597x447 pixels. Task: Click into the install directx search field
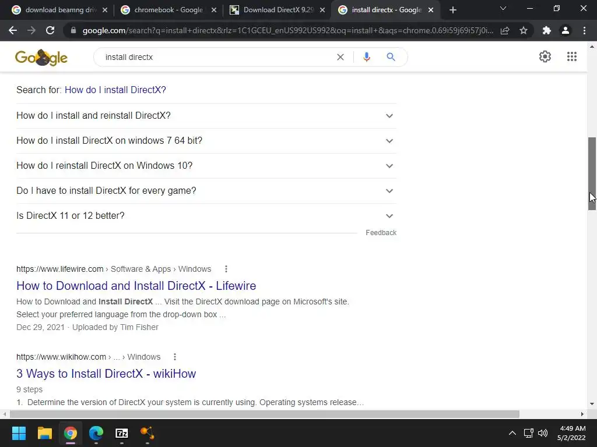pyautogui.click(x=217, y=57)
